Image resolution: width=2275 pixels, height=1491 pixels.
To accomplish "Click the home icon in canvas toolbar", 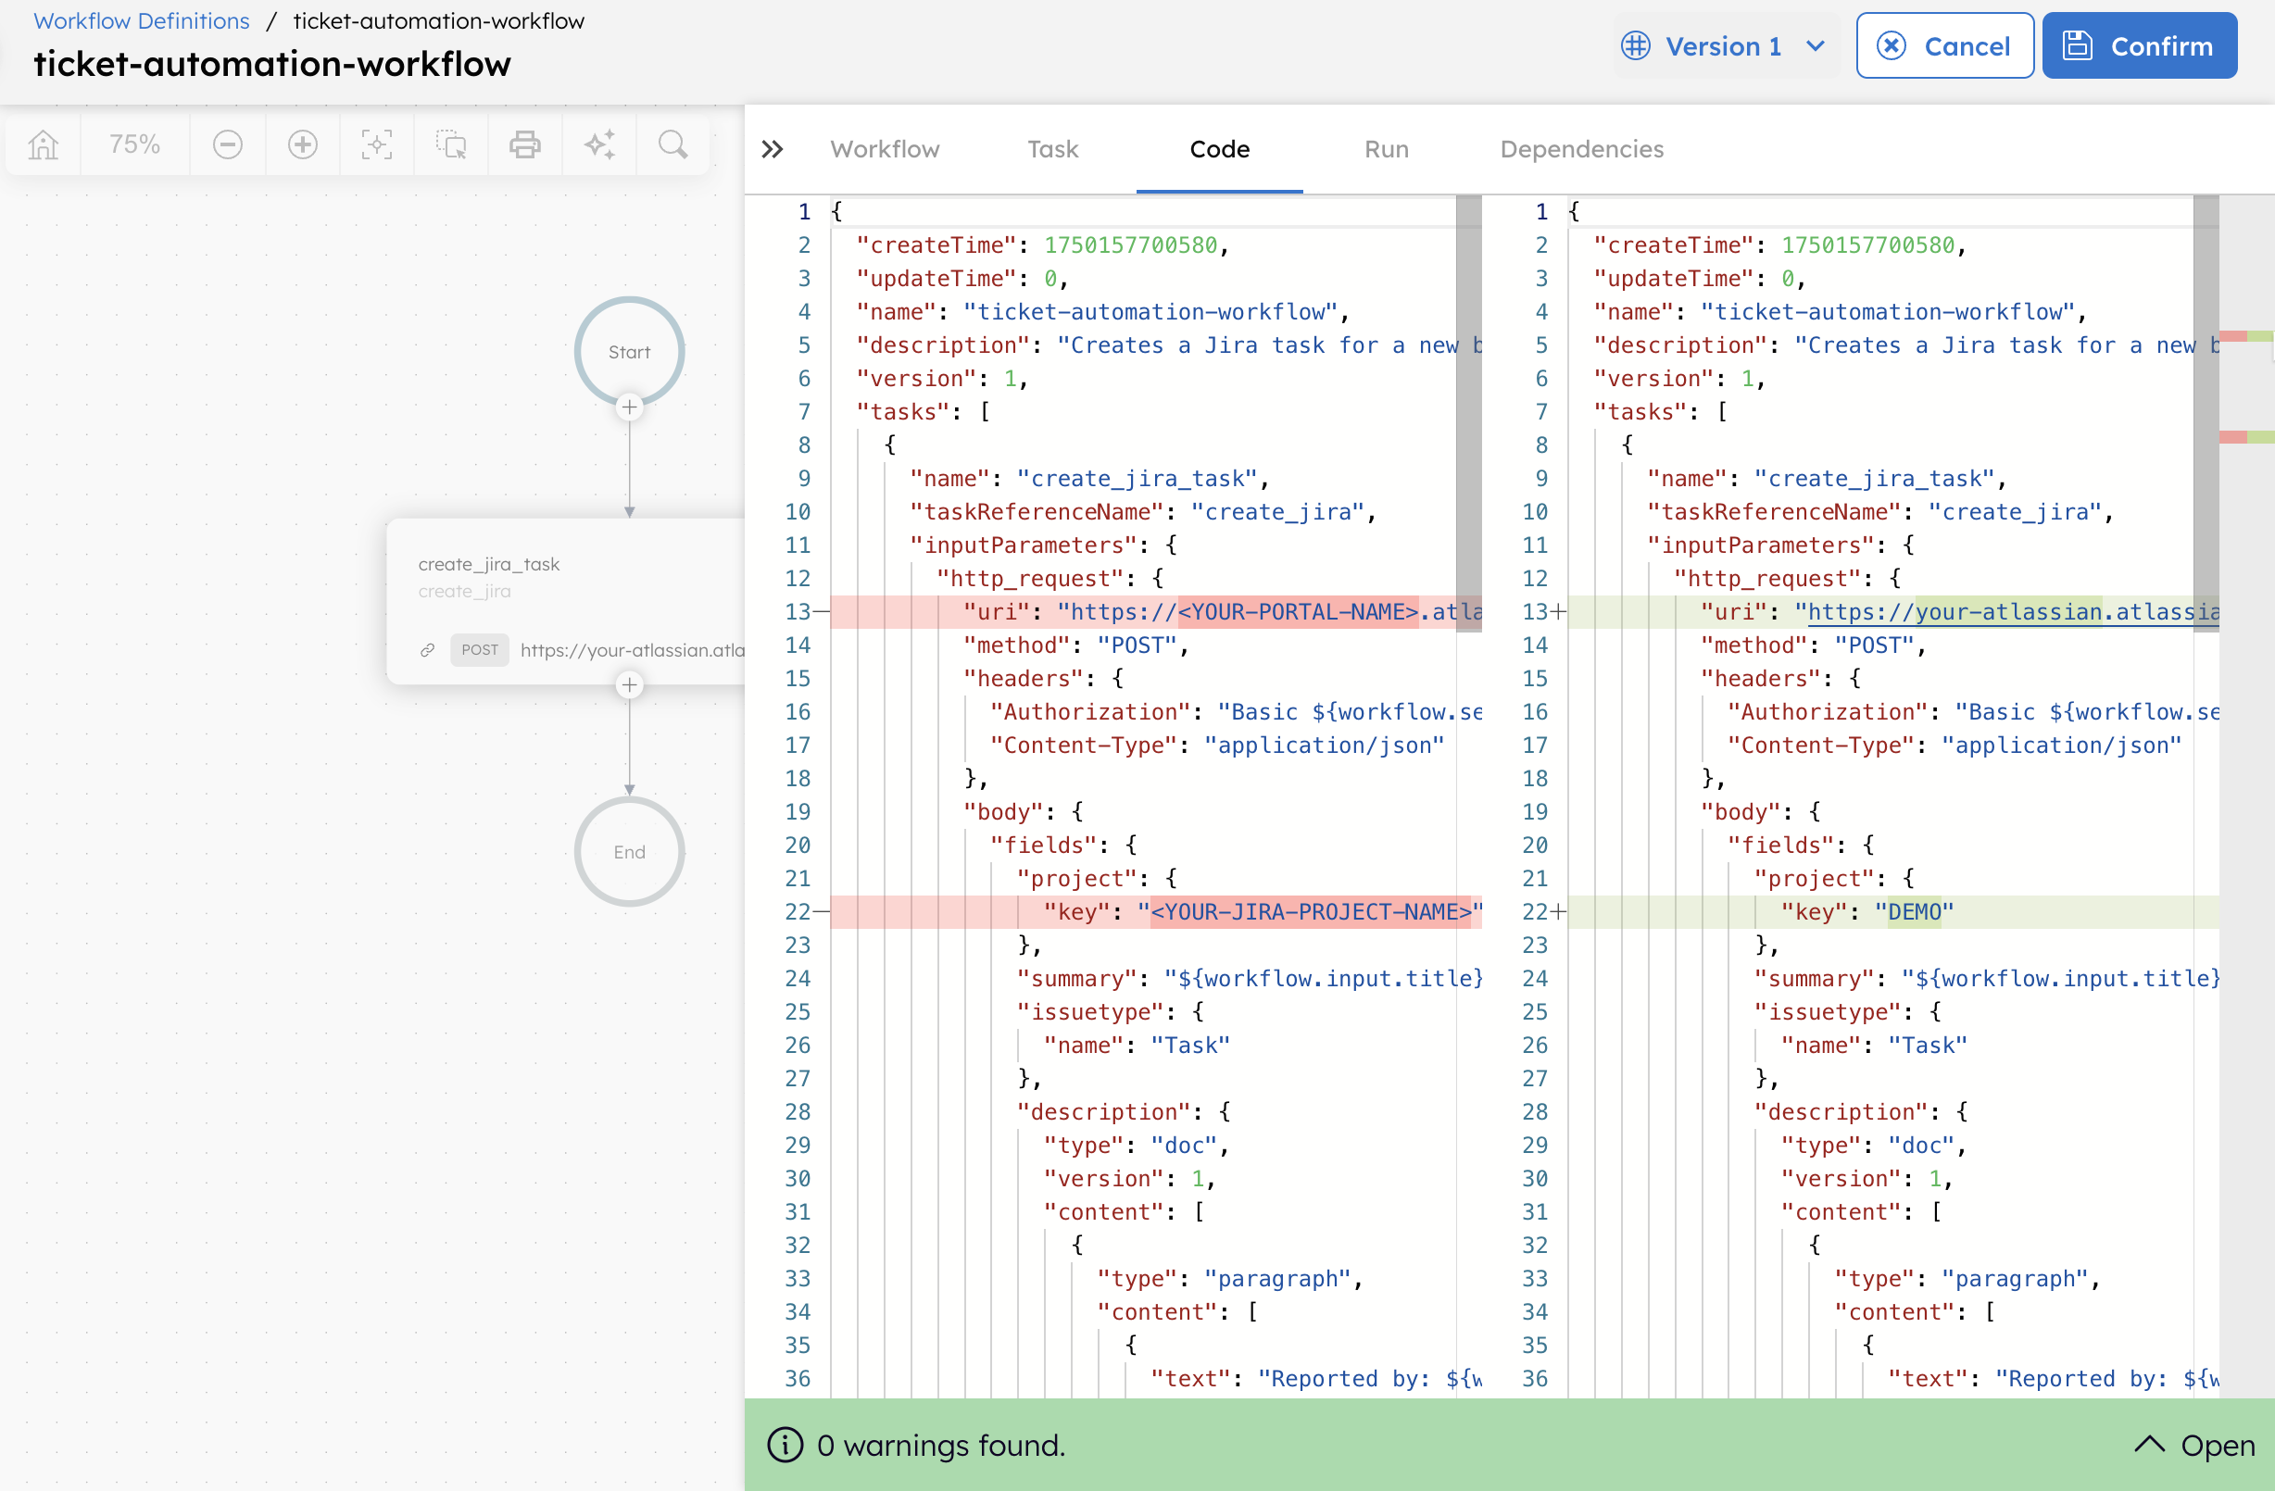I will [x=43, y=144].
